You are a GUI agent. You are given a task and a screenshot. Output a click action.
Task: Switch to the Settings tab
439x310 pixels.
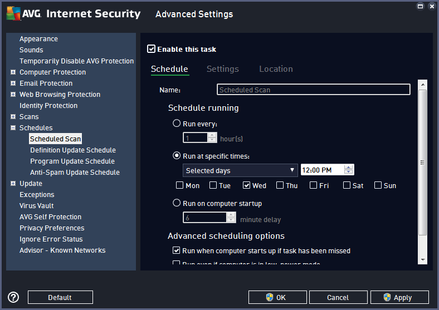[x=223, y=69]
